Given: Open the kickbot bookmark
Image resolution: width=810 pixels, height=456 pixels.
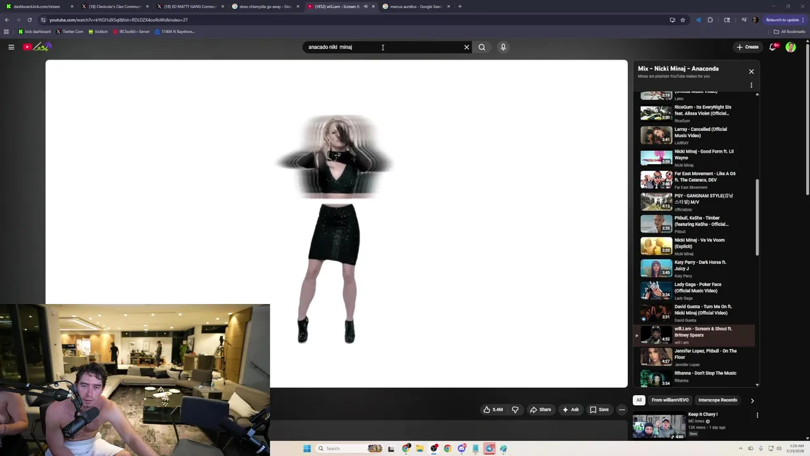Looking at the screenshot, I should pyautogui.click(x=98, y=32).
